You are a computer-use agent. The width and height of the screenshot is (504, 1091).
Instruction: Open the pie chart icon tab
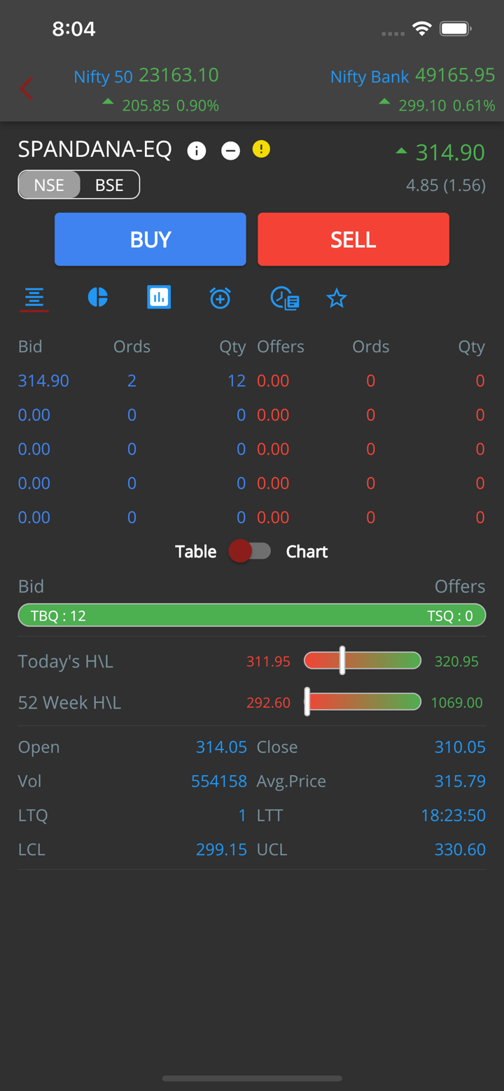(98, 298)
